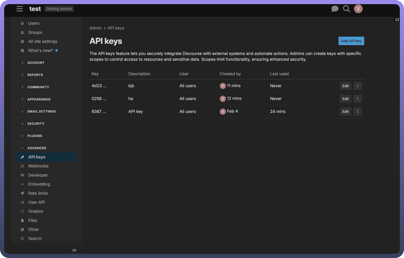Open the user avatar menu
This screenshot has width=404, height=258.
click(x=358, y=9)
